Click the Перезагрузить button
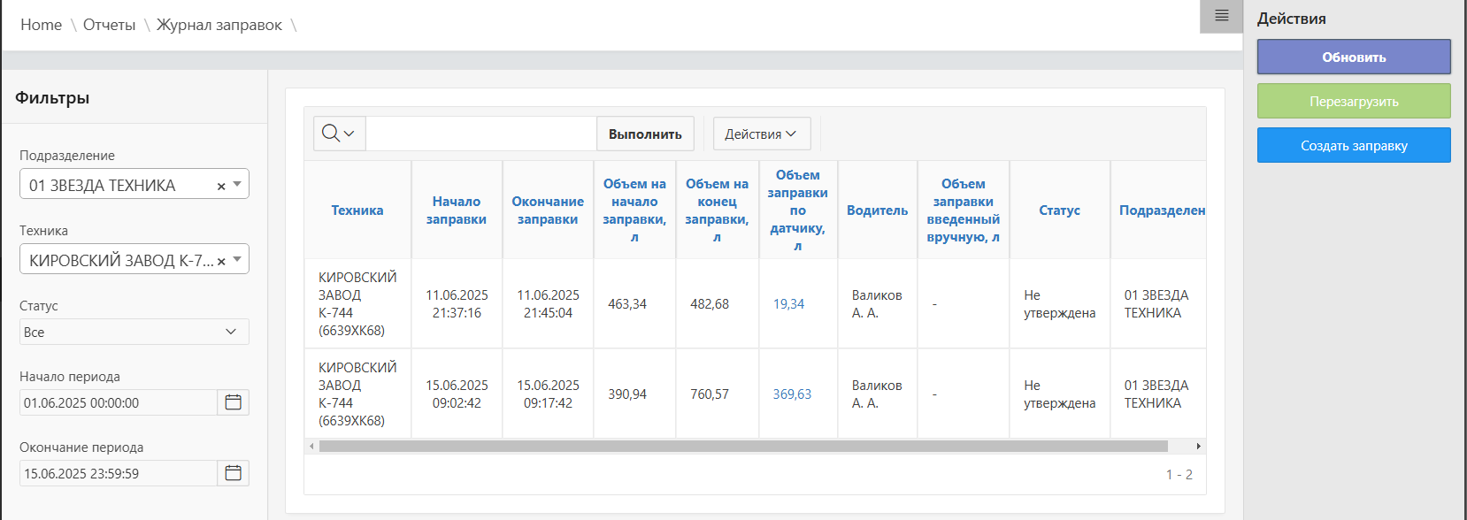The width and height of the screenshot is (1467, 520). [1353, 101]
